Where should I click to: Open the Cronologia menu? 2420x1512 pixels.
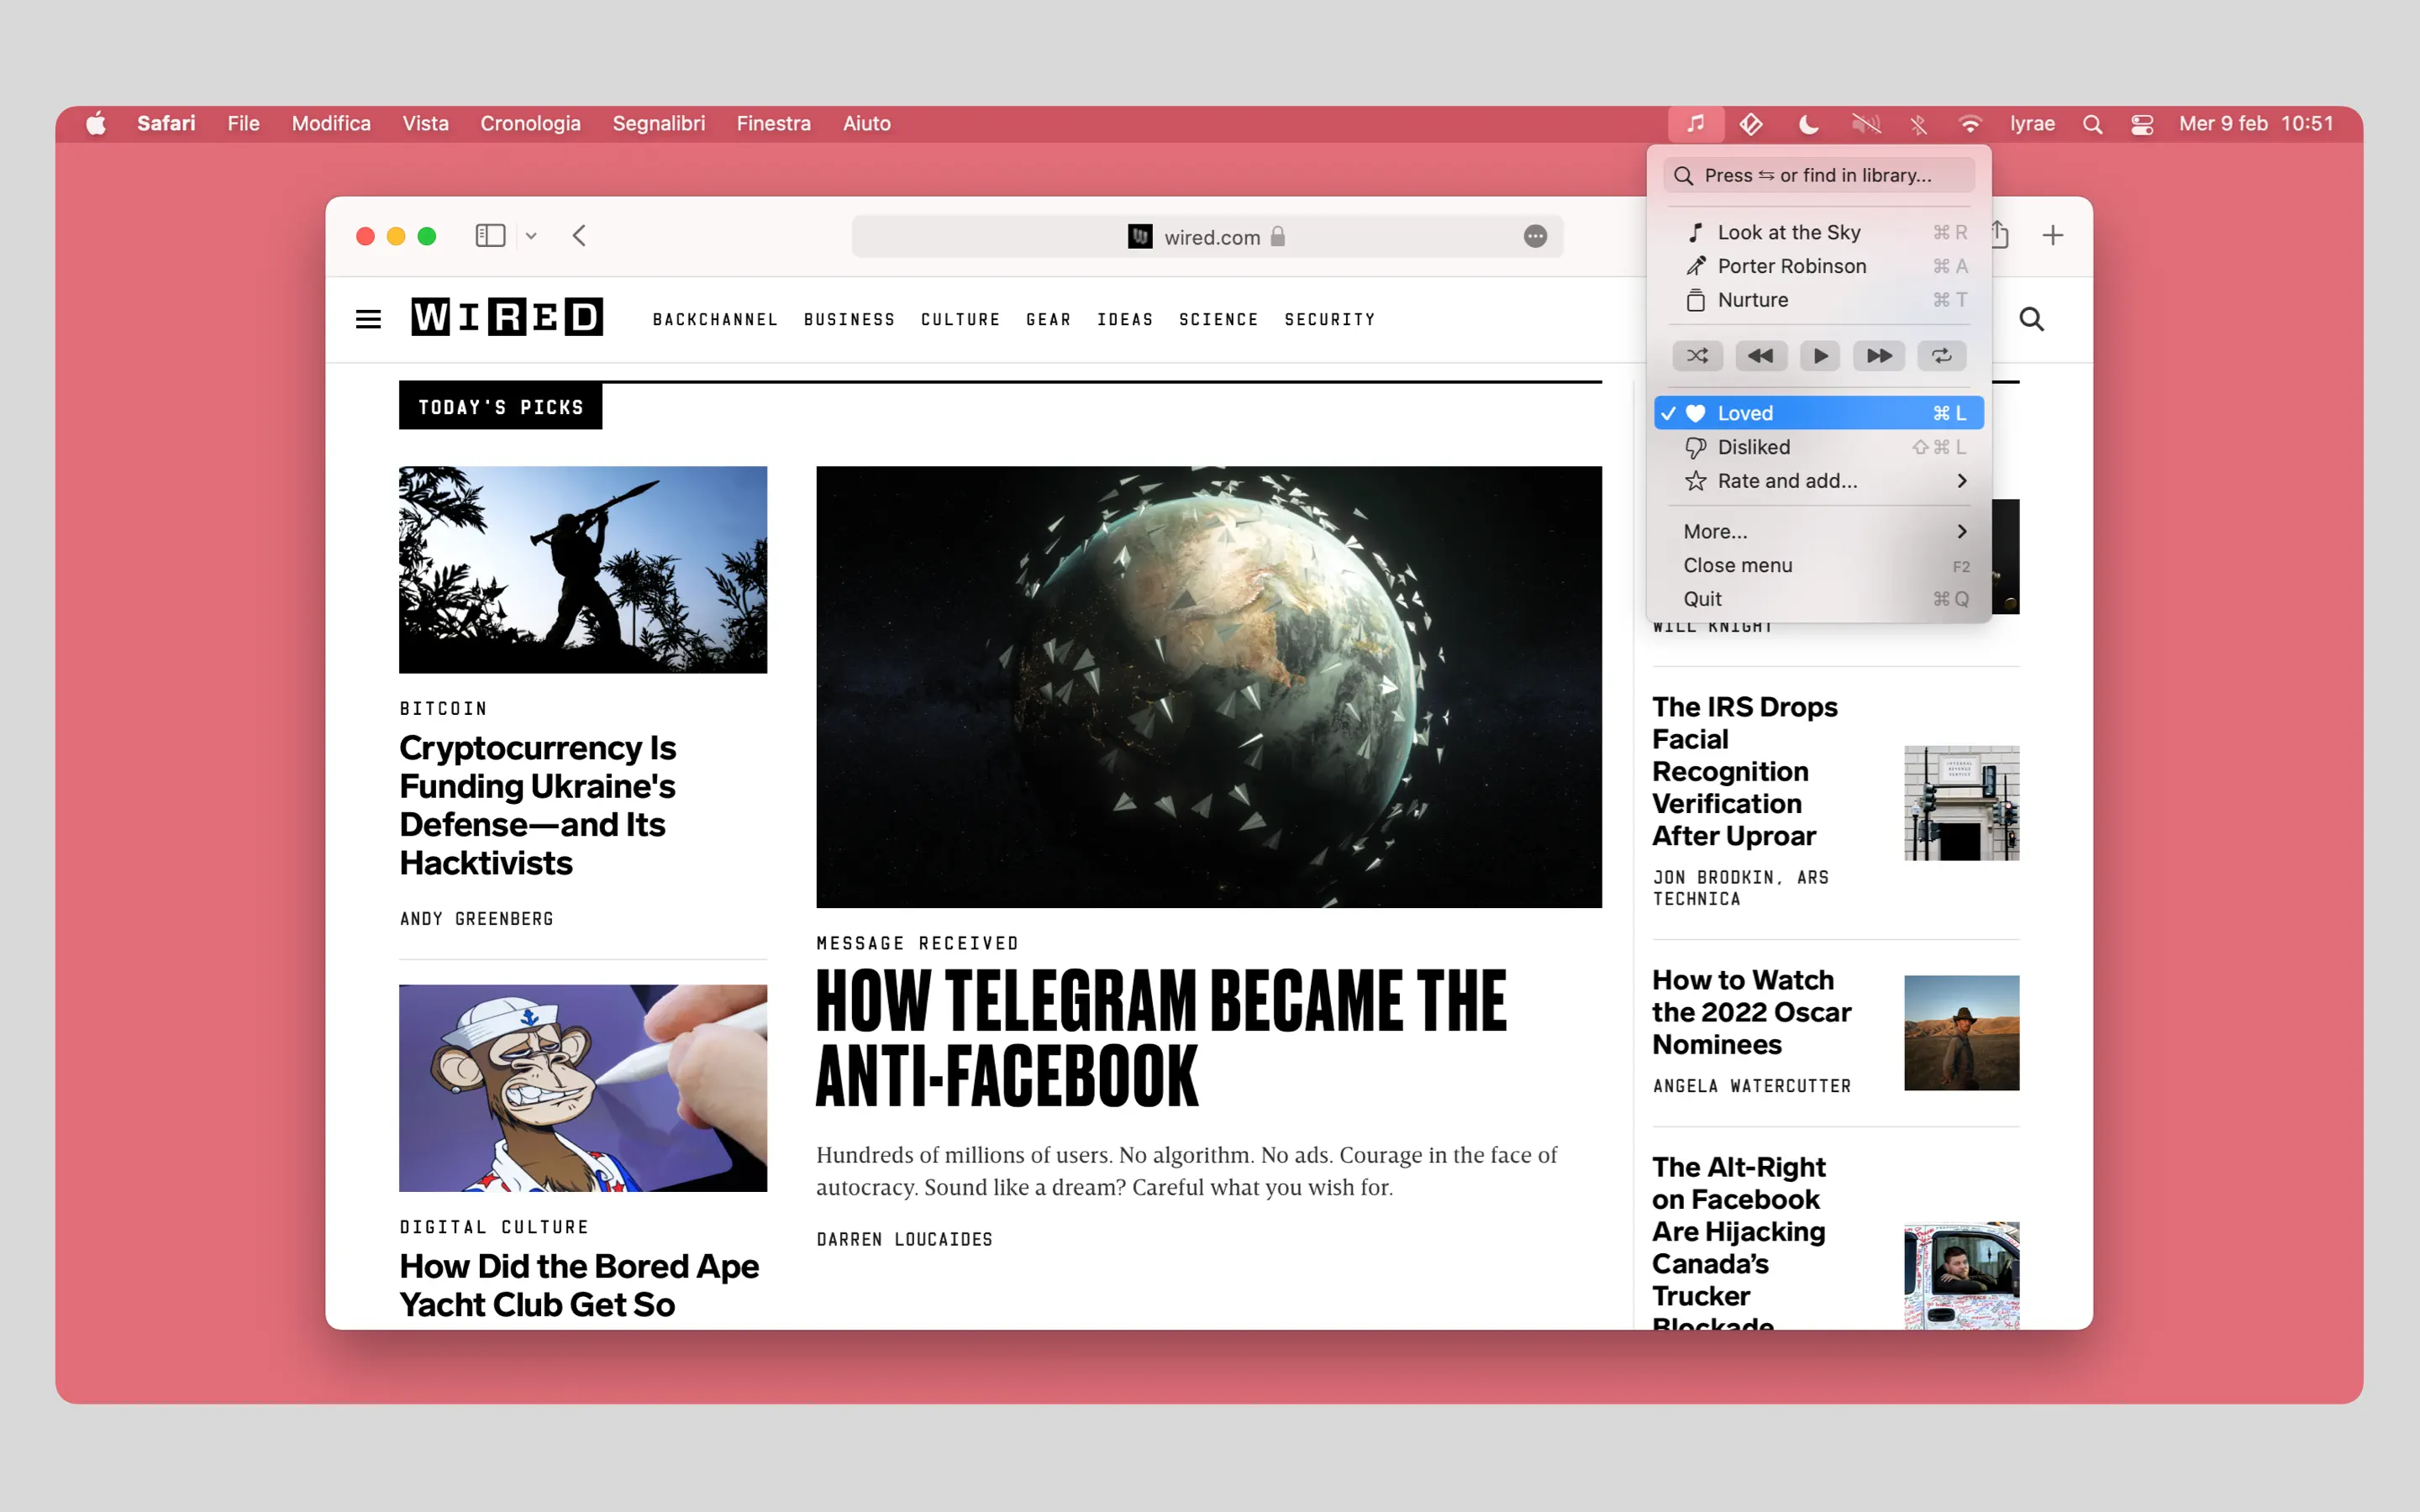coord(530,123)
